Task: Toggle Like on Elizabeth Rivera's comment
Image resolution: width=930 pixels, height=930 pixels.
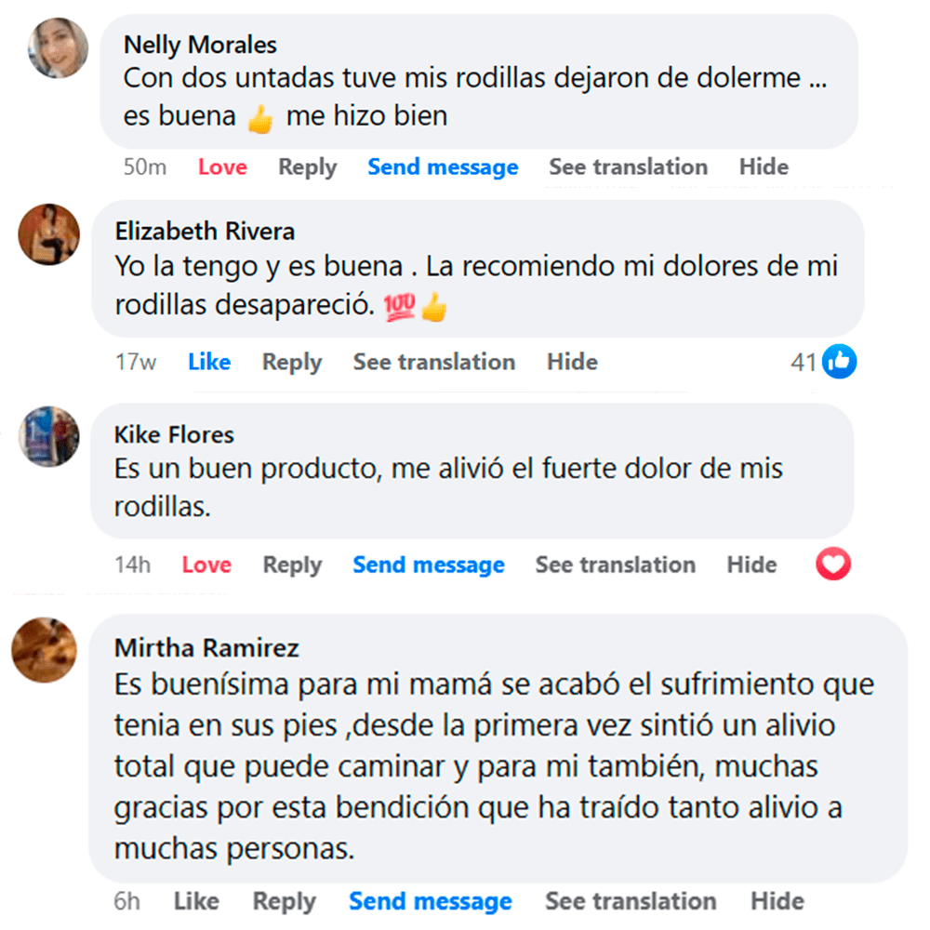Action: pos(209,362)
